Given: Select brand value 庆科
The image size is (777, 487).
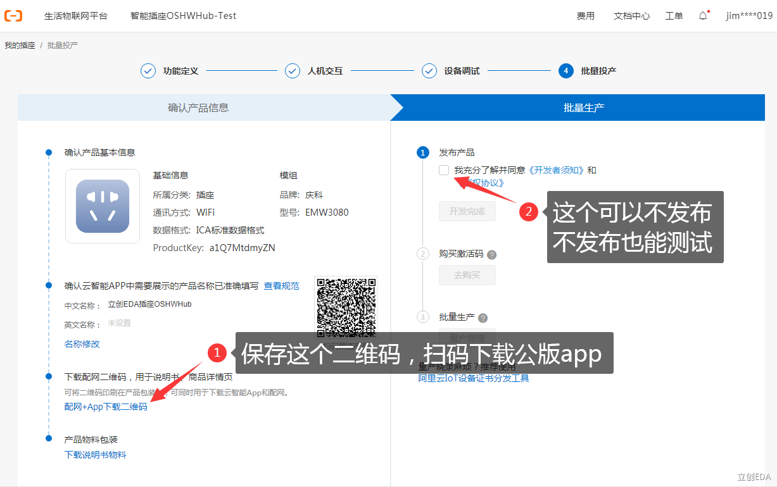Looking at the screenshot, I should point(314,195).
